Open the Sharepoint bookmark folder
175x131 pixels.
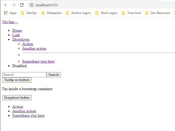point(51,13)
